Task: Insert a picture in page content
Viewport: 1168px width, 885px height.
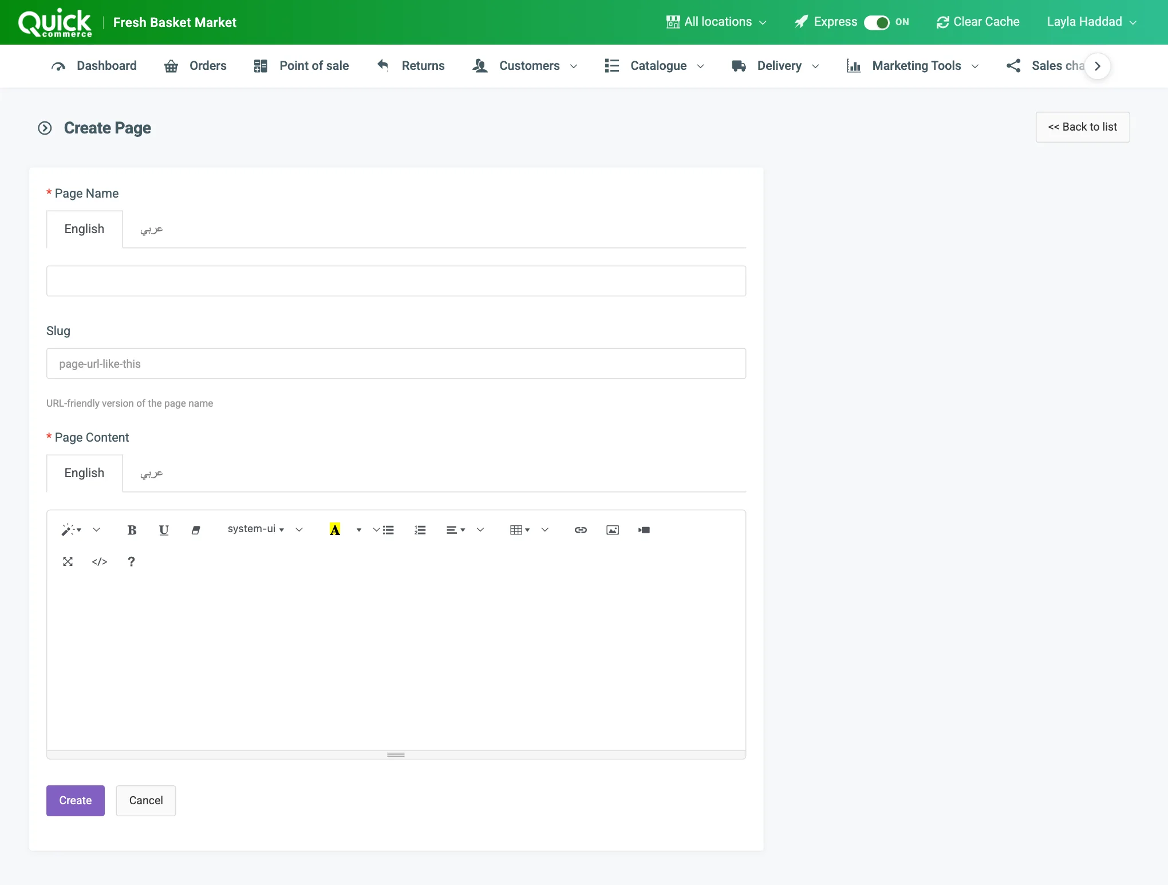Action: pyautogui.click(x=613, y=530)
